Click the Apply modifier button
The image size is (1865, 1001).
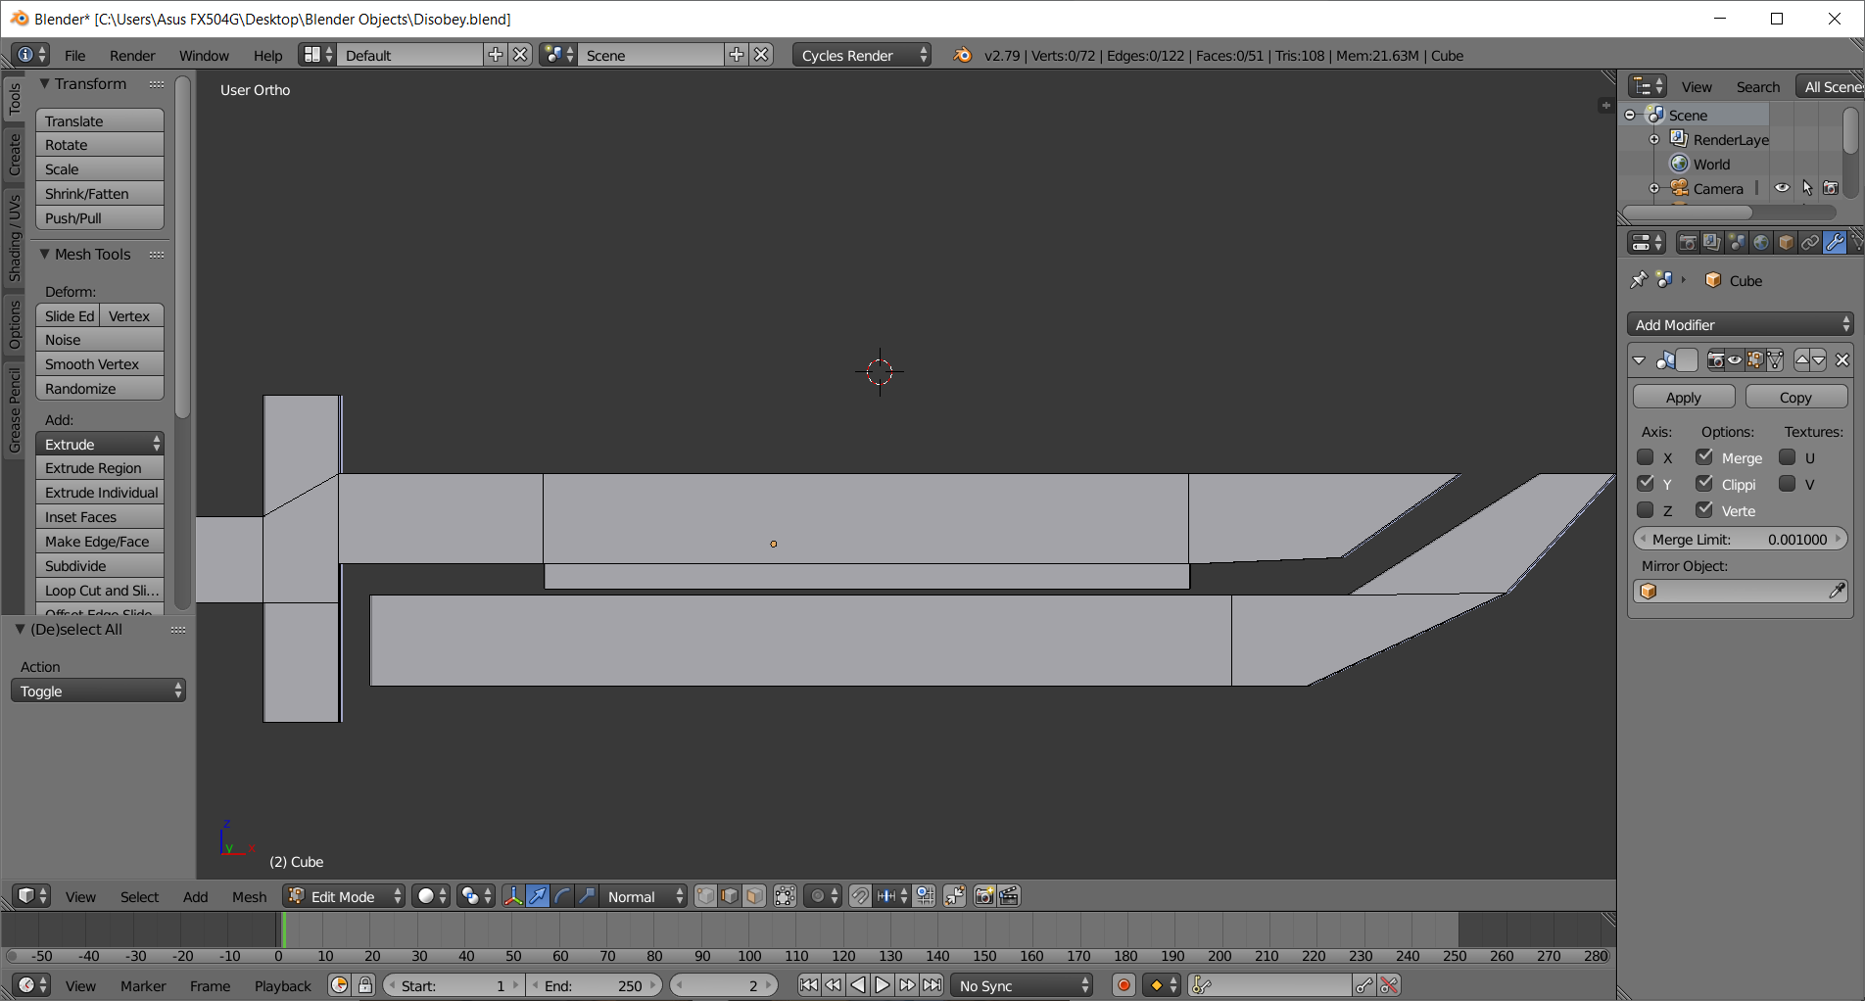[x=1684, y=397]
